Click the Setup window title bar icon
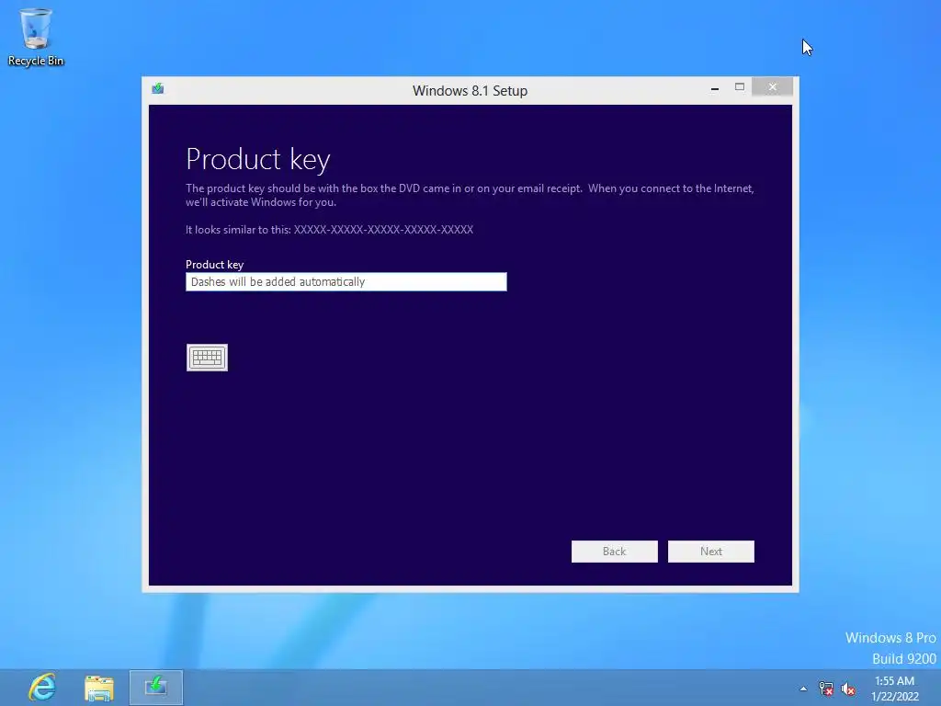This screenshot has width=941, height=706. (158, 89)
